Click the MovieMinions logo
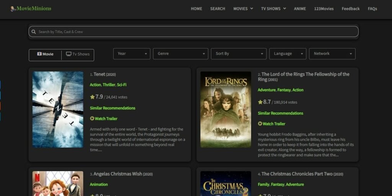 coord(31,8)
